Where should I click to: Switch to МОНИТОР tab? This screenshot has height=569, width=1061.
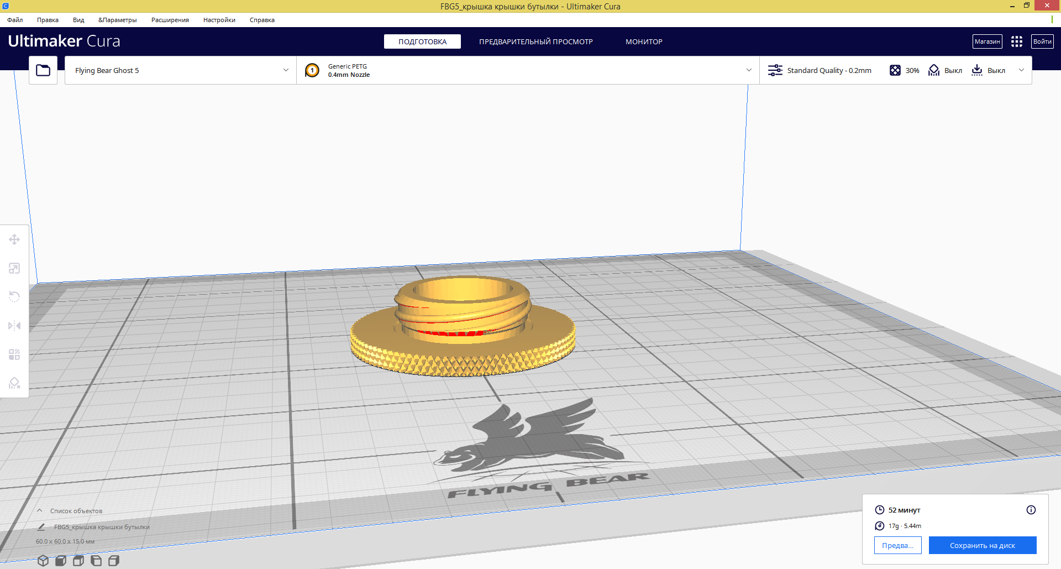point(644,41)
